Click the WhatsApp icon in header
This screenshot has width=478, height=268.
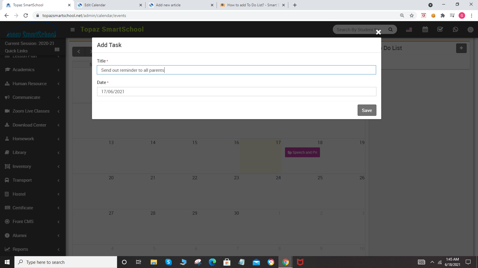[455, 29]
